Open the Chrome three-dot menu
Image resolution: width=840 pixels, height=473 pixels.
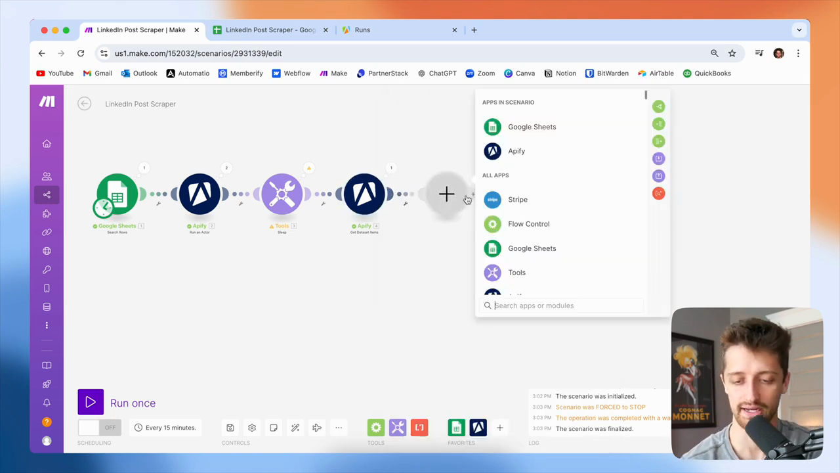click(x=798, y=53)
